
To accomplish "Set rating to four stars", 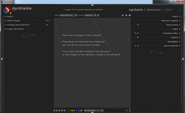I will 62,111.
